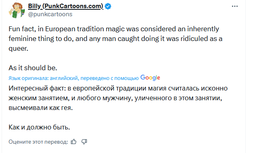
Task: Click the 'Fun fact, in European tradition' line
Action: (114, 29)
